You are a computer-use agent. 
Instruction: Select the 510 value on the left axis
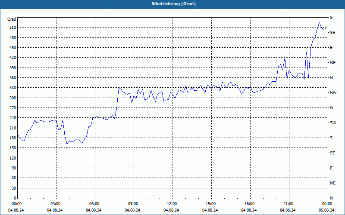coord(13,28)
